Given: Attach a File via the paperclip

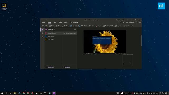Looking at the screenshot, I should click(58, 26).
